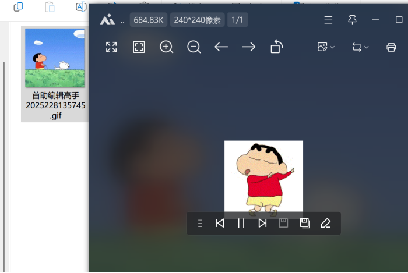
Task: Pause the GIF playback
Action: pyautogui.click(x=241, y=223)
